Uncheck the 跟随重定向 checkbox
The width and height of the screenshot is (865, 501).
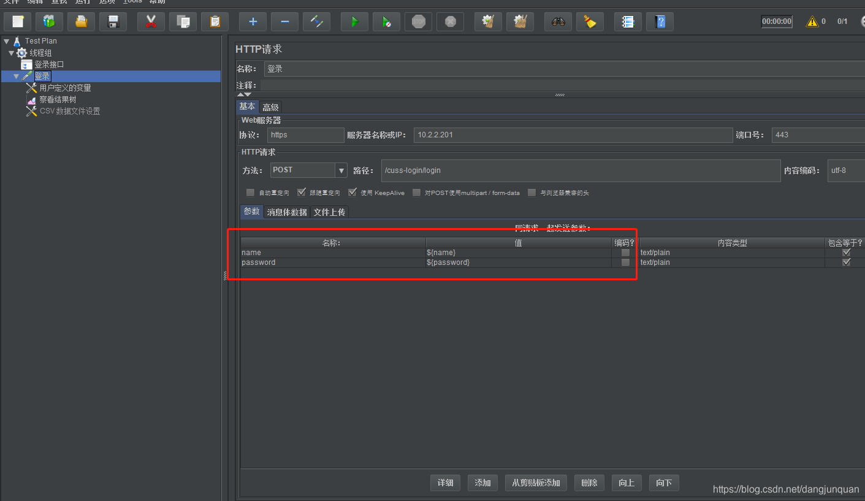tap(301, 193)
